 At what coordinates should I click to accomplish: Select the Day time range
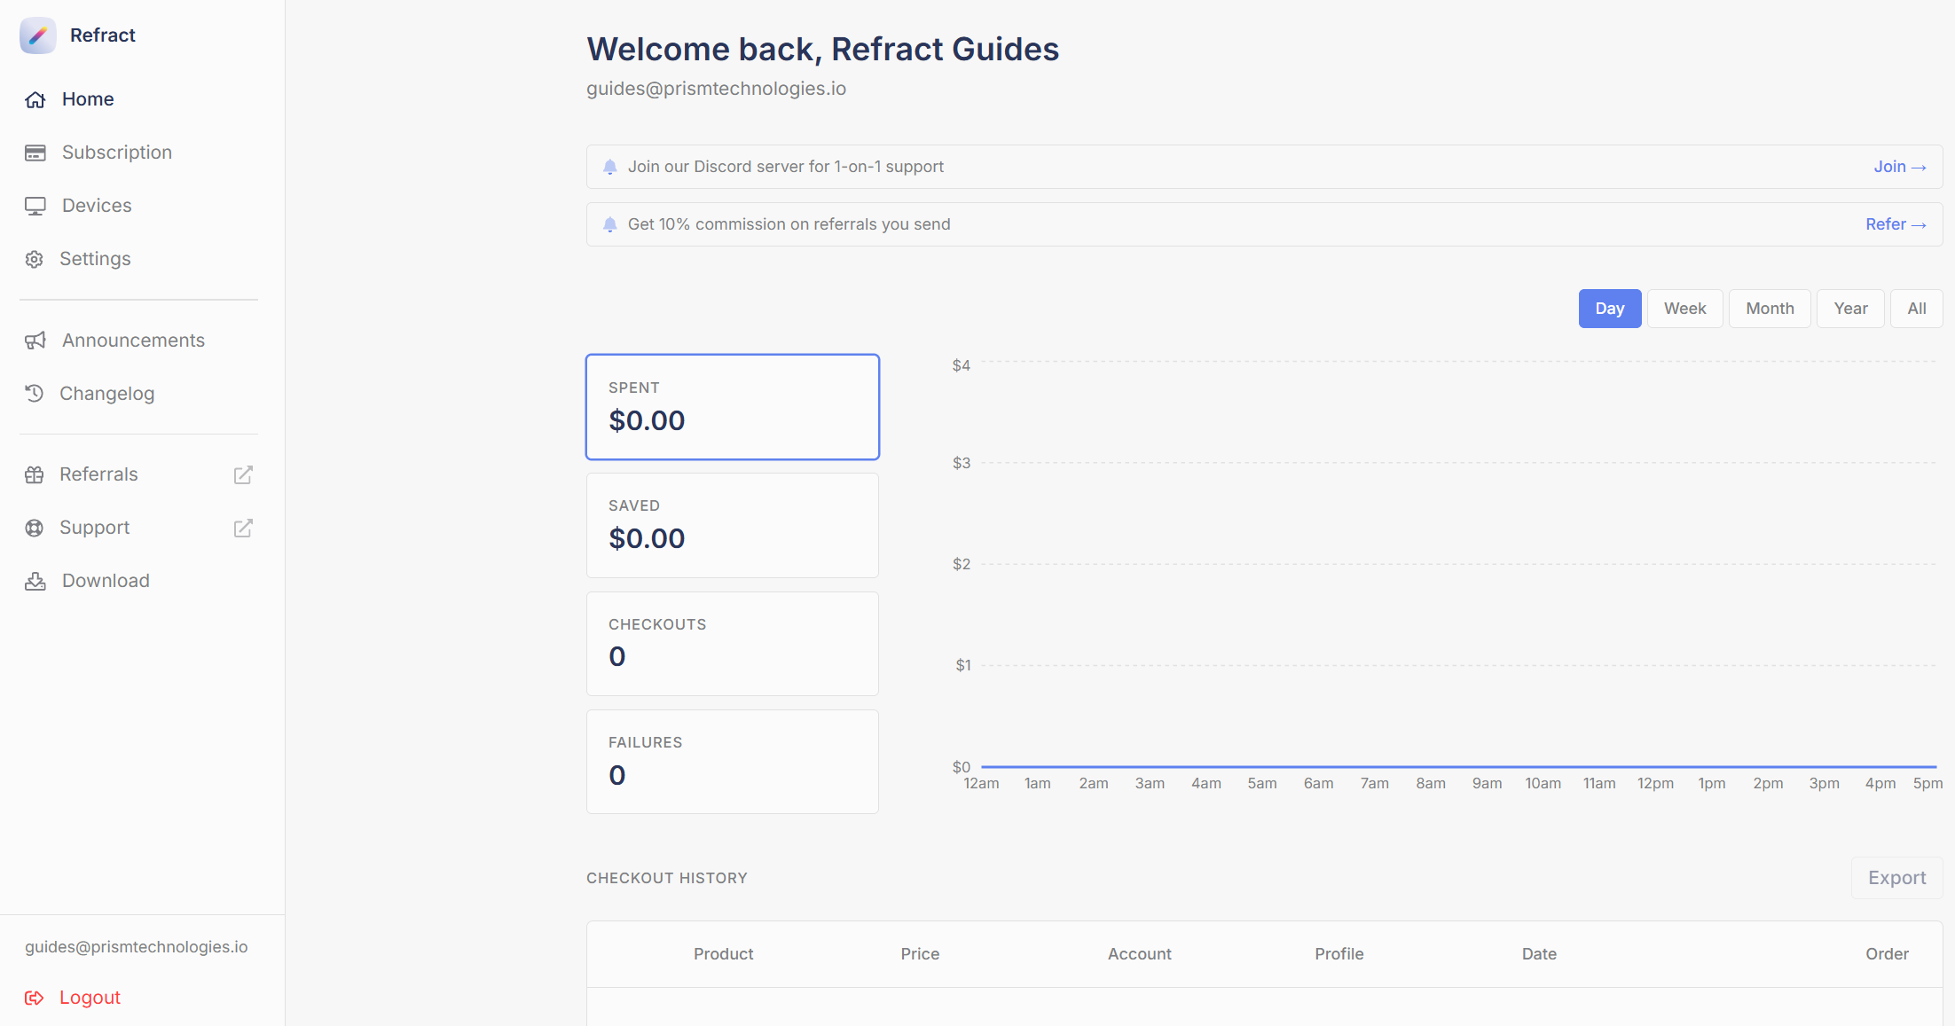pyautogui.click(x=1610, y=309)
